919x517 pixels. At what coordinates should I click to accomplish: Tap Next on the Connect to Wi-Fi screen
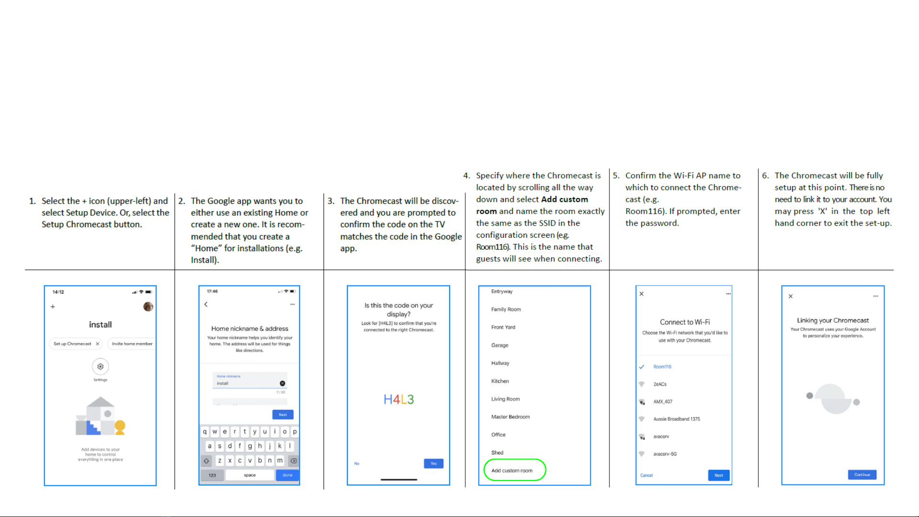[719, 475]
